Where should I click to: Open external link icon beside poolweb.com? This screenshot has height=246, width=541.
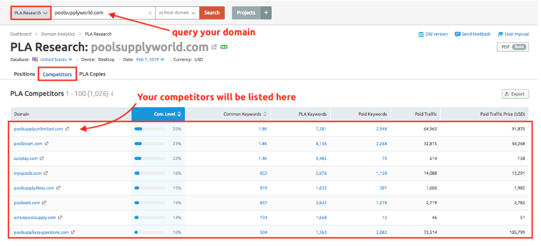pyautogui.click(x=44, y=203)
